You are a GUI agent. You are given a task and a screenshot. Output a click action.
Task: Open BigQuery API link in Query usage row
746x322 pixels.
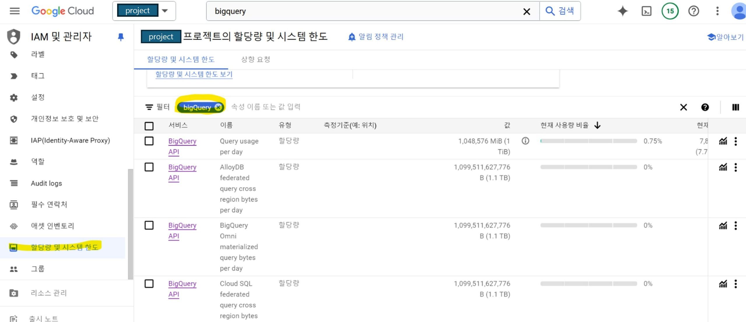click(x=182, y=146)
